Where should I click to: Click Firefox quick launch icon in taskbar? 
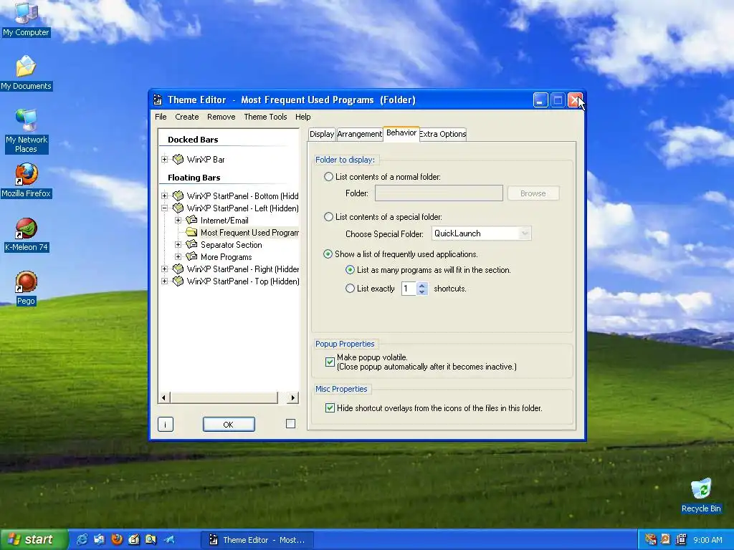pos(117,539)
